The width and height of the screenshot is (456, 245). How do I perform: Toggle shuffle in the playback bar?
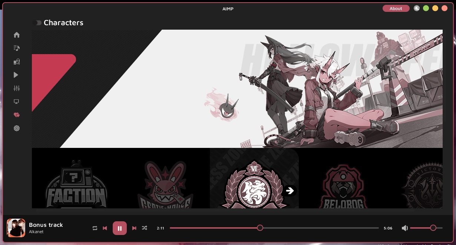coord(144,228)
